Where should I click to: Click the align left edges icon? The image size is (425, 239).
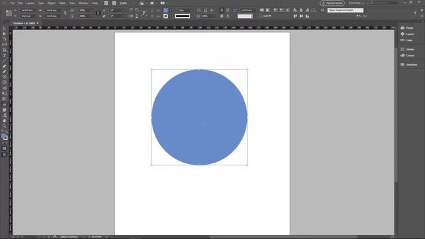[295, 11]
